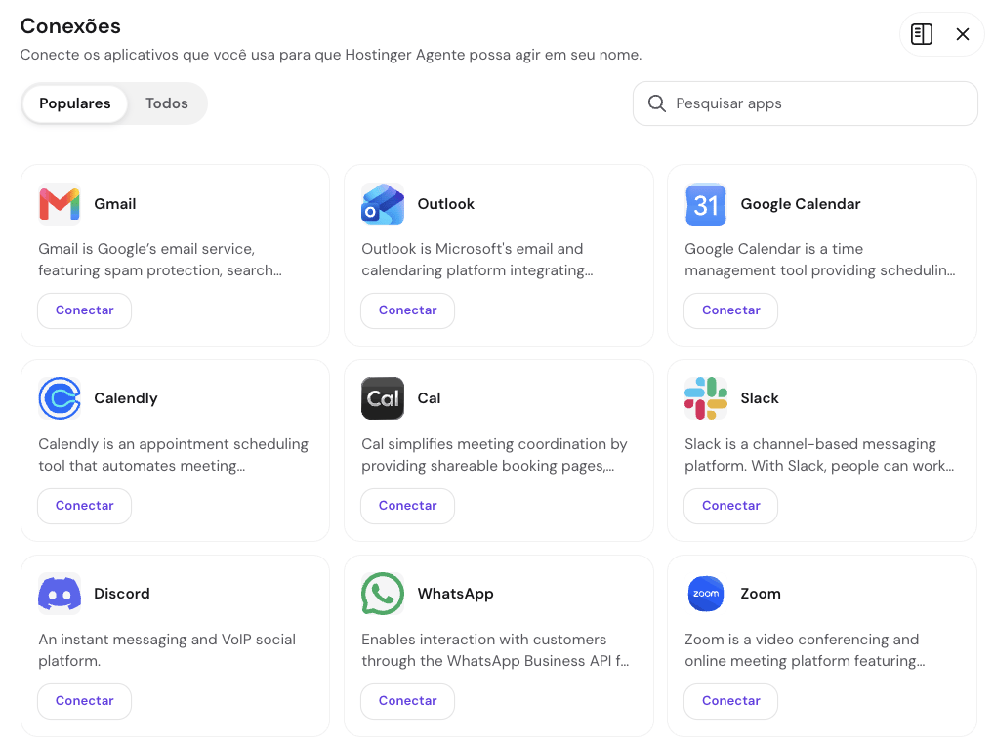Image resolution: width=994 pixels, height=744 pixels.
Task: Click 'Gmail is Google's email service' description
Action: pyautogui.click(x=160, y=260)
